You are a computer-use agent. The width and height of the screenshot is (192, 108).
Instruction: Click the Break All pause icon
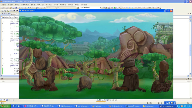pyautogui.click(x=127, y=7)
